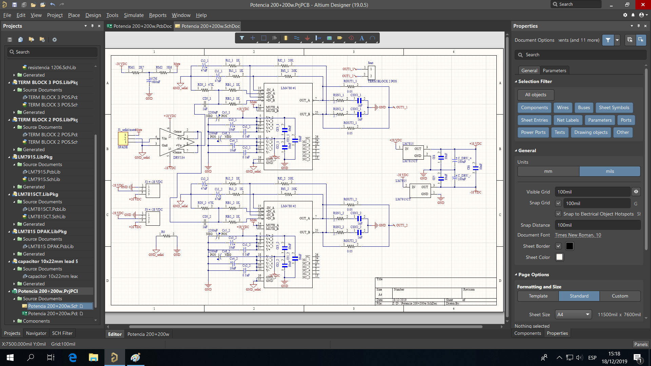Switch to the SCH Filter panel tab

coord(62,333)
